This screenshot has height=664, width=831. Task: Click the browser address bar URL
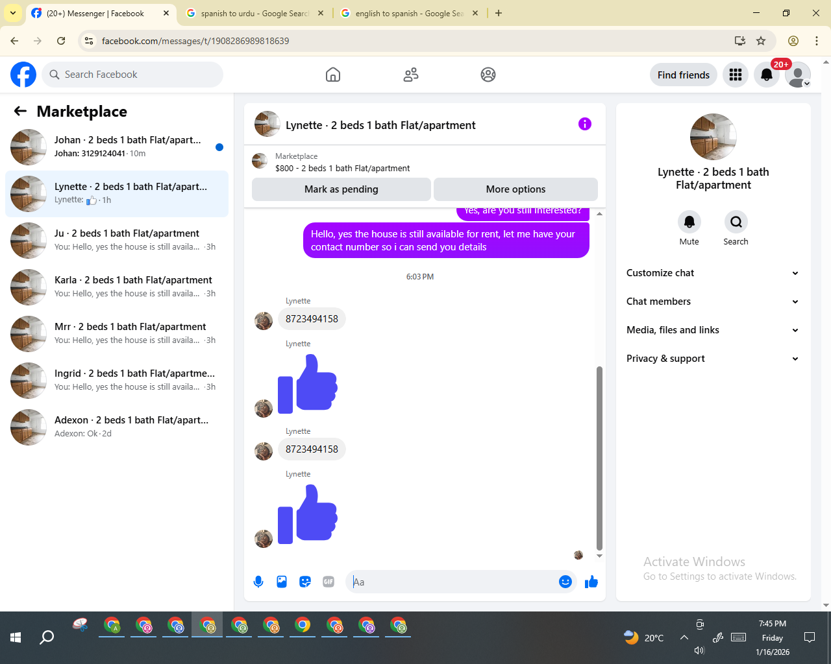(195, 41)
